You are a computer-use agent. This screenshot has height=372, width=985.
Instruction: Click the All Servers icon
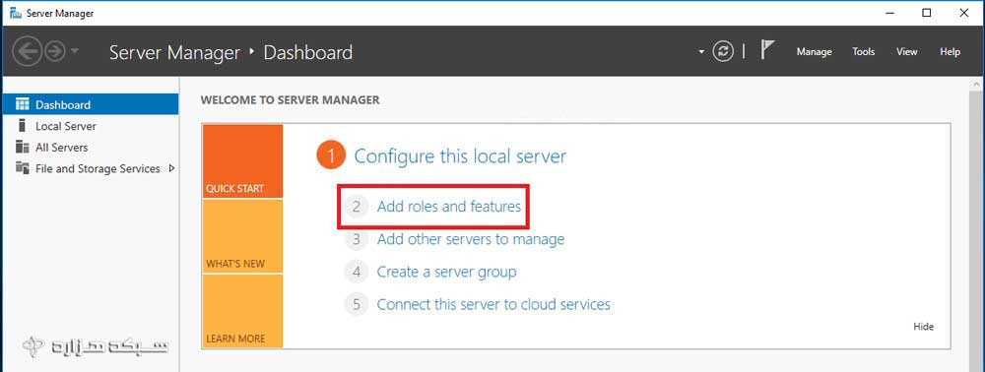pyautogui.click(x=22, y=147)
